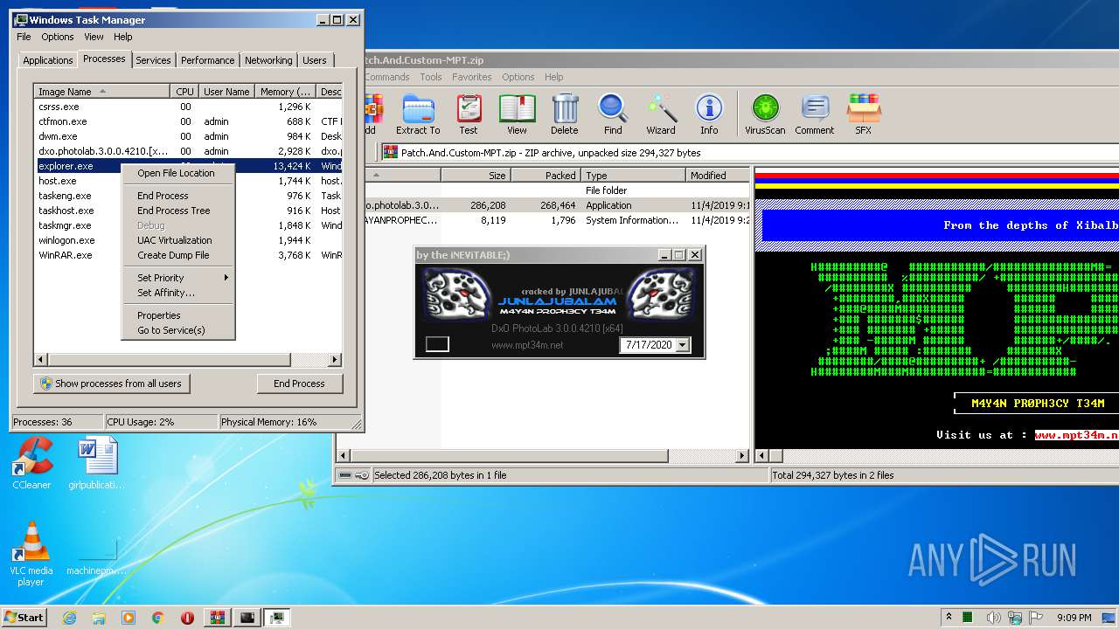Image resolution: width=1119 pixels, height=629 pixels.
Task: Select Go to Service(s) menu entry
Action: [x=178, y=330]
